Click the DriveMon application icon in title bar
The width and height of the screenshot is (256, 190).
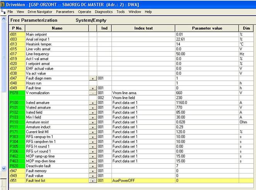pos(2,4)
